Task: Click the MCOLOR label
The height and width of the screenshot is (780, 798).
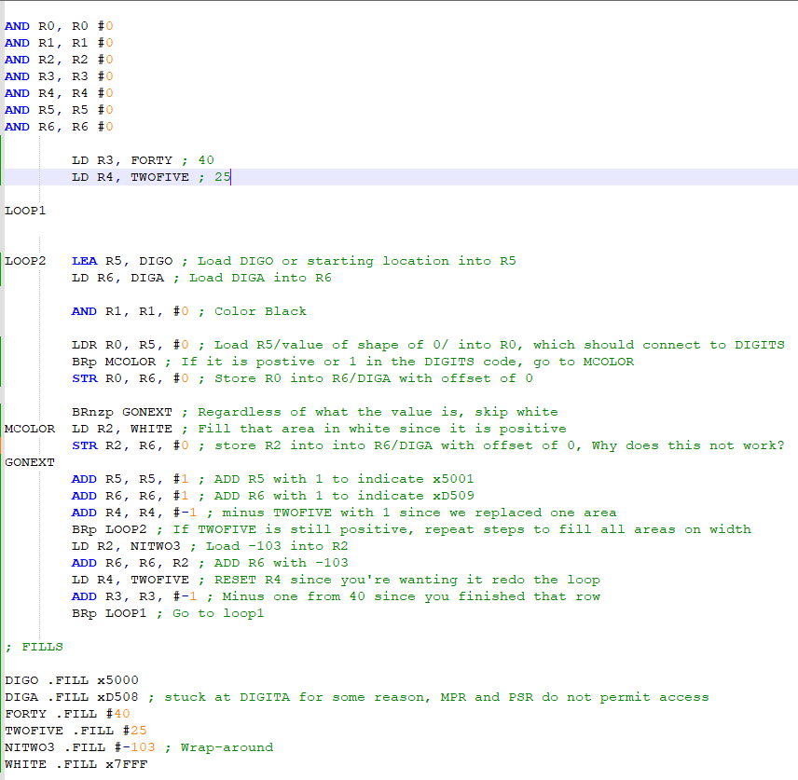Action: point(29,428)
